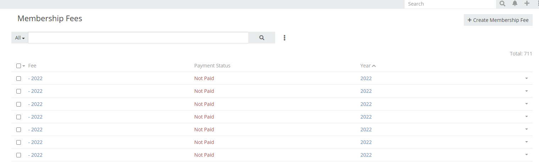This screenshot has width=539, height=162.
Task: Click the list search magnifier button
Action: point(262,38)
